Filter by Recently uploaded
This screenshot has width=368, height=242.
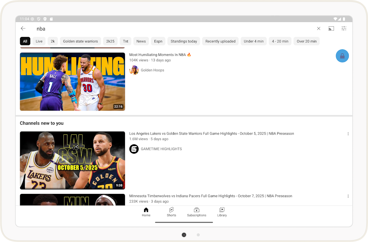tap(220, 41)
